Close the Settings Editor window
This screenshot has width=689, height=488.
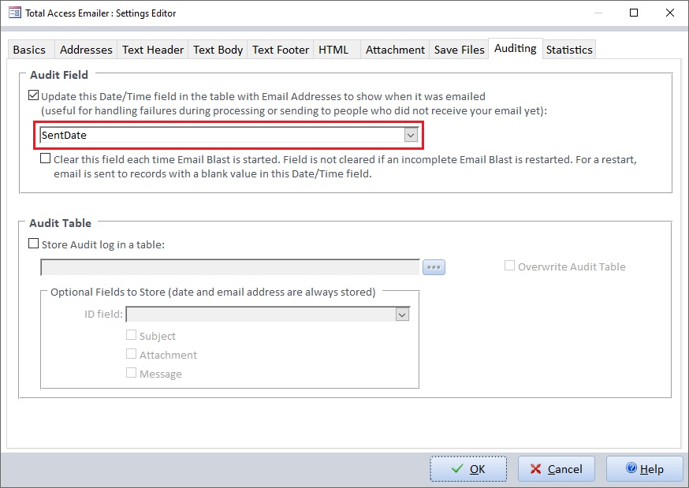(x=670, y=13)
